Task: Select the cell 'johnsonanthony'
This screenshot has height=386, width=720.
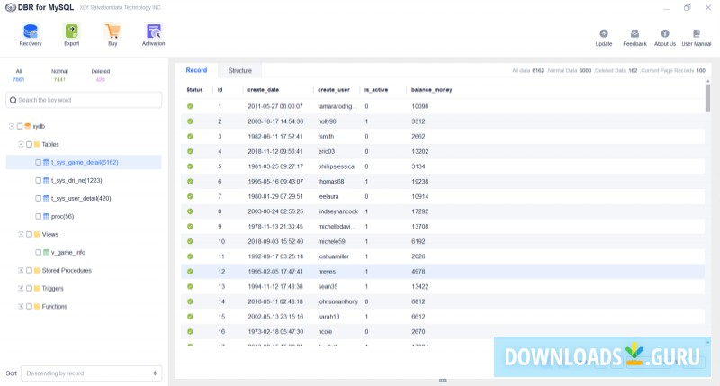Action: pos(338,301)
